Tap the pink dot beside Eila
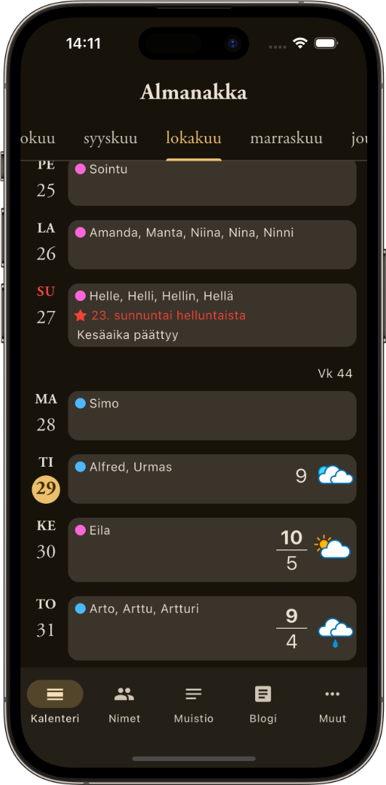The width and height of the screenshot is (386, 785). (x=80, y=530)
